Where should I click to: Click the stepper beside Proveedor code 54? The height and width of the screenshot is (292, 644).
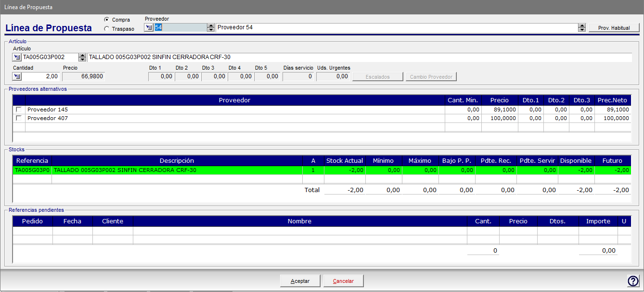(210, 28)
